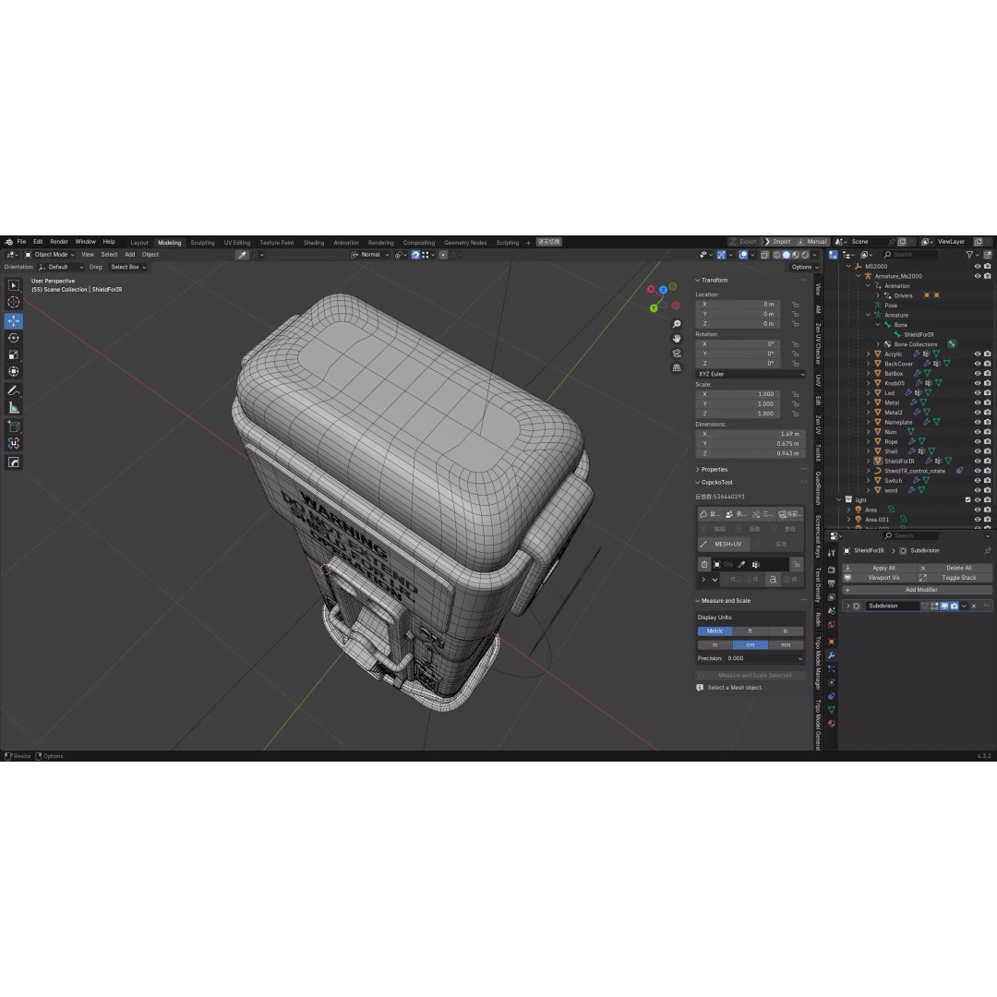Hide the Shell object in viewport

(978, 451)
